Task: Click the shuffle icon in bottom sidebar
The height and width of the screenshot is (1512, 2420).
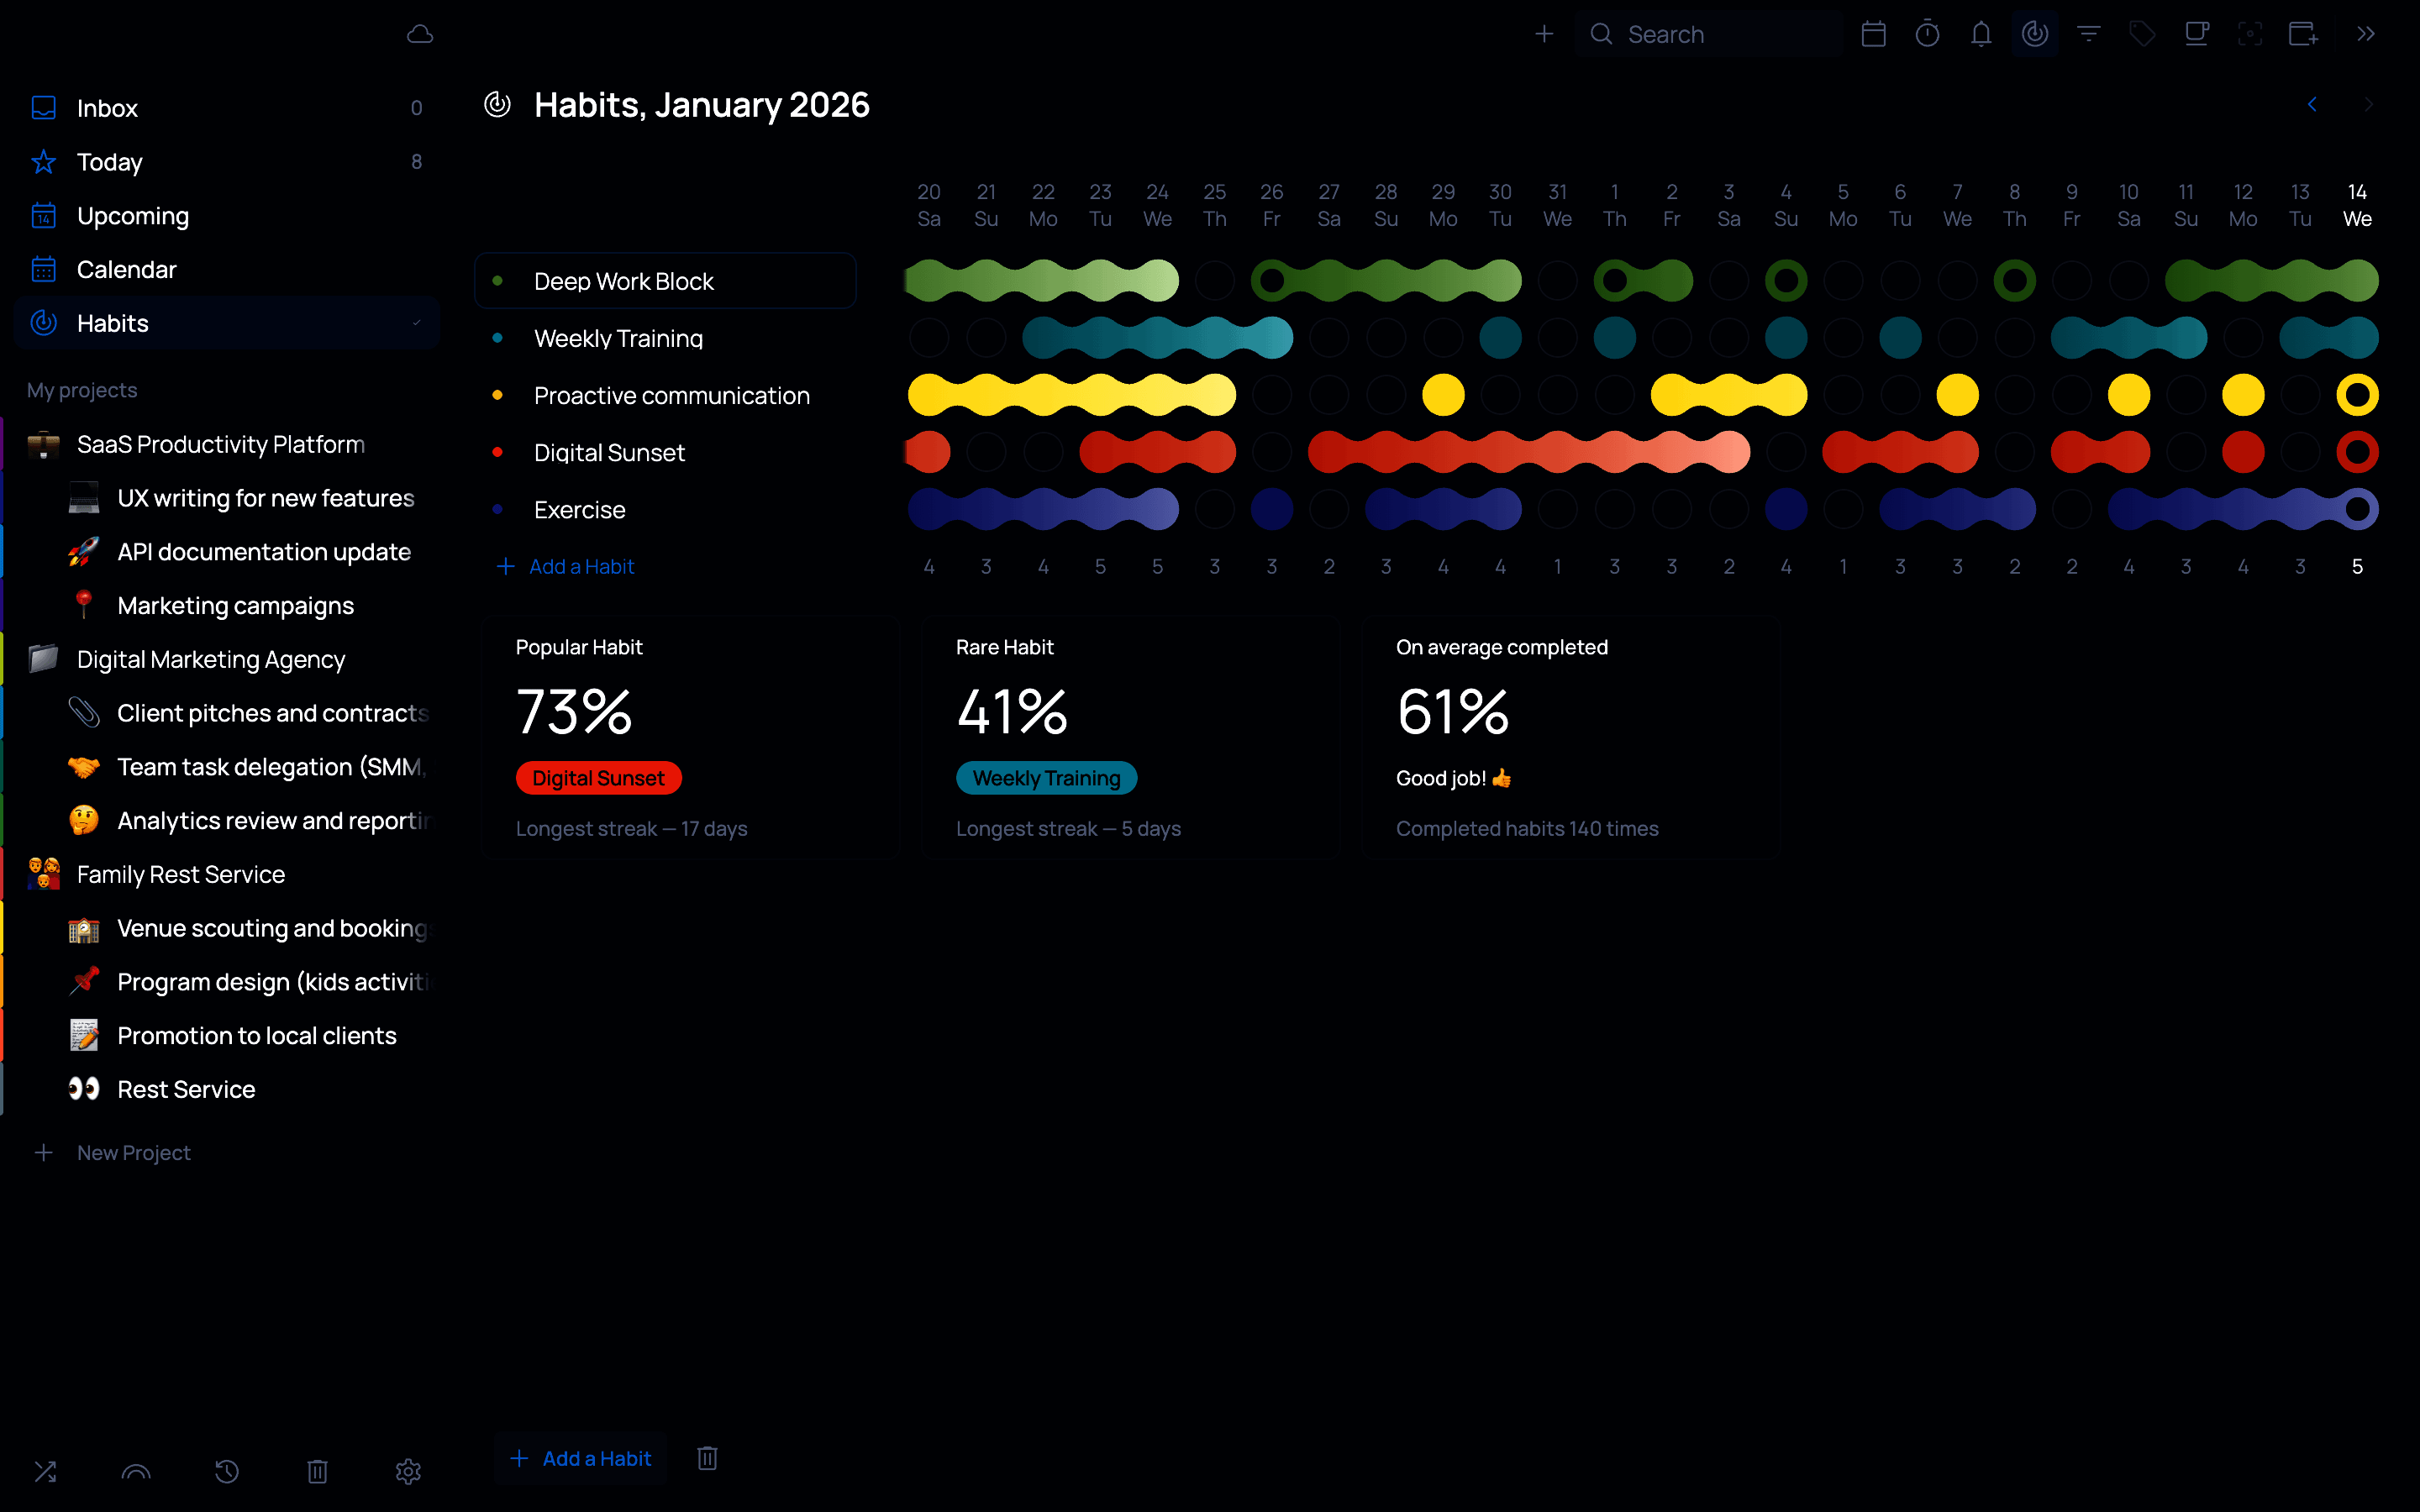Action: 45,1471
